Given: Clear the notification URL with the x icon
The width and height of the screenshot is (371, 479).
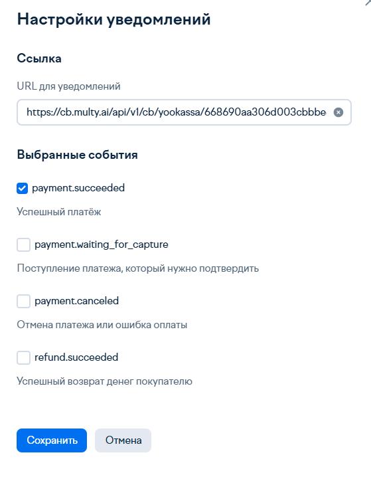Looking at the screenshot, I should (x=338, y=112).
